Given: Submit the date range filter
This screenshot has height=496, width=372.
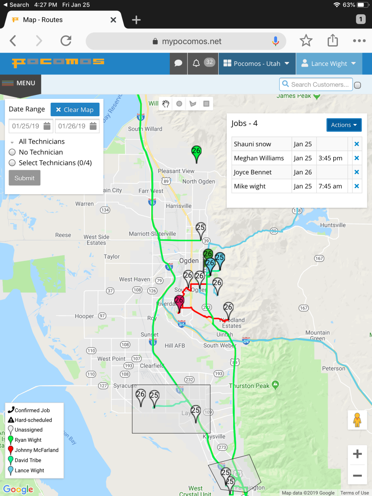Looking at the screenshot, I should pyautogui.click(x=24, y=178).
